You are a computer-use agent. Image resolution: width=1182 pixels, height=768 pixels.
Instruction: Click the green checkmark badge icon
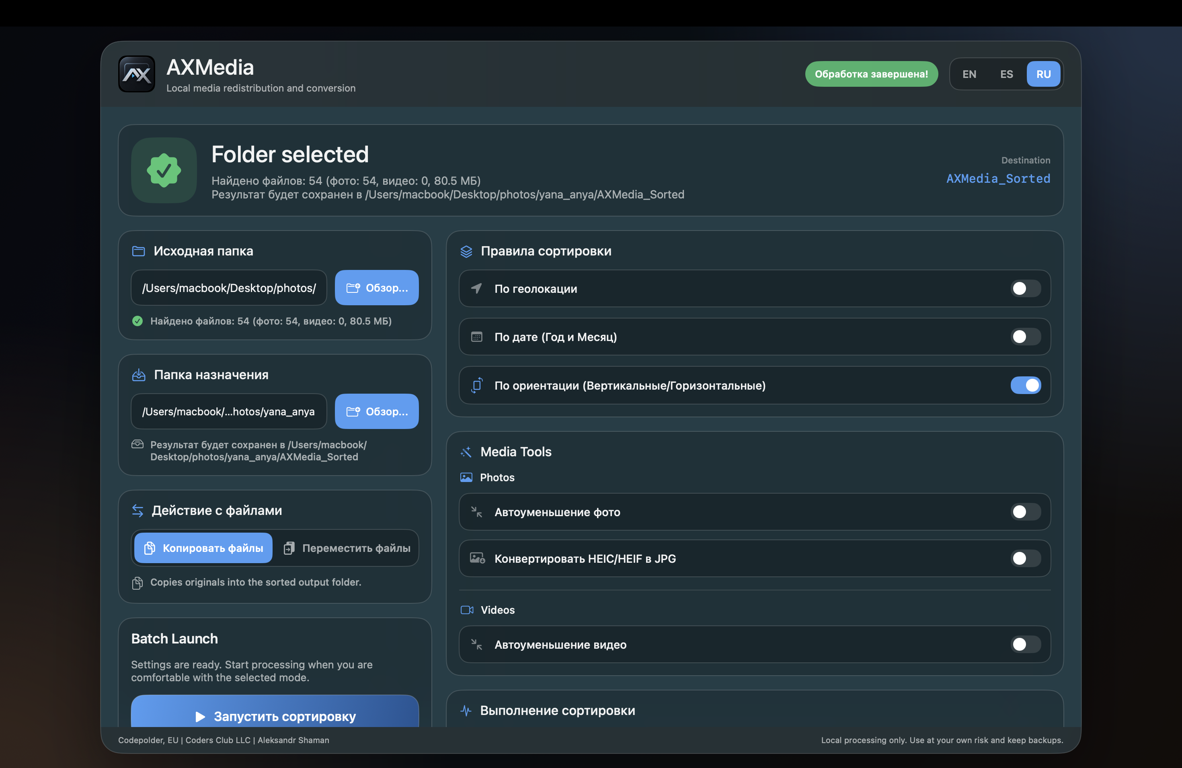[164, 170]
